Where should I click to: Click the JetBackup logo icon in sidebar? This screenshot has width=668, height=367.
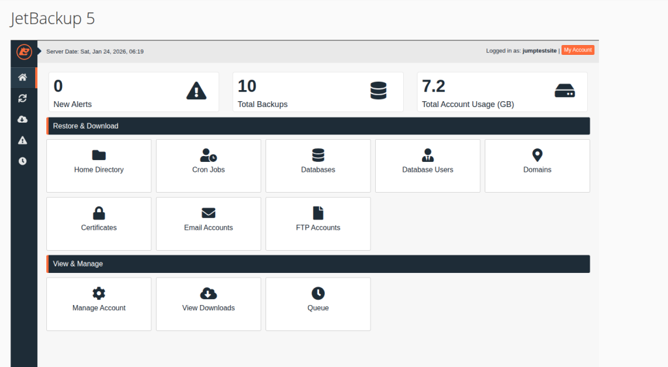click(x=23, y=52)
